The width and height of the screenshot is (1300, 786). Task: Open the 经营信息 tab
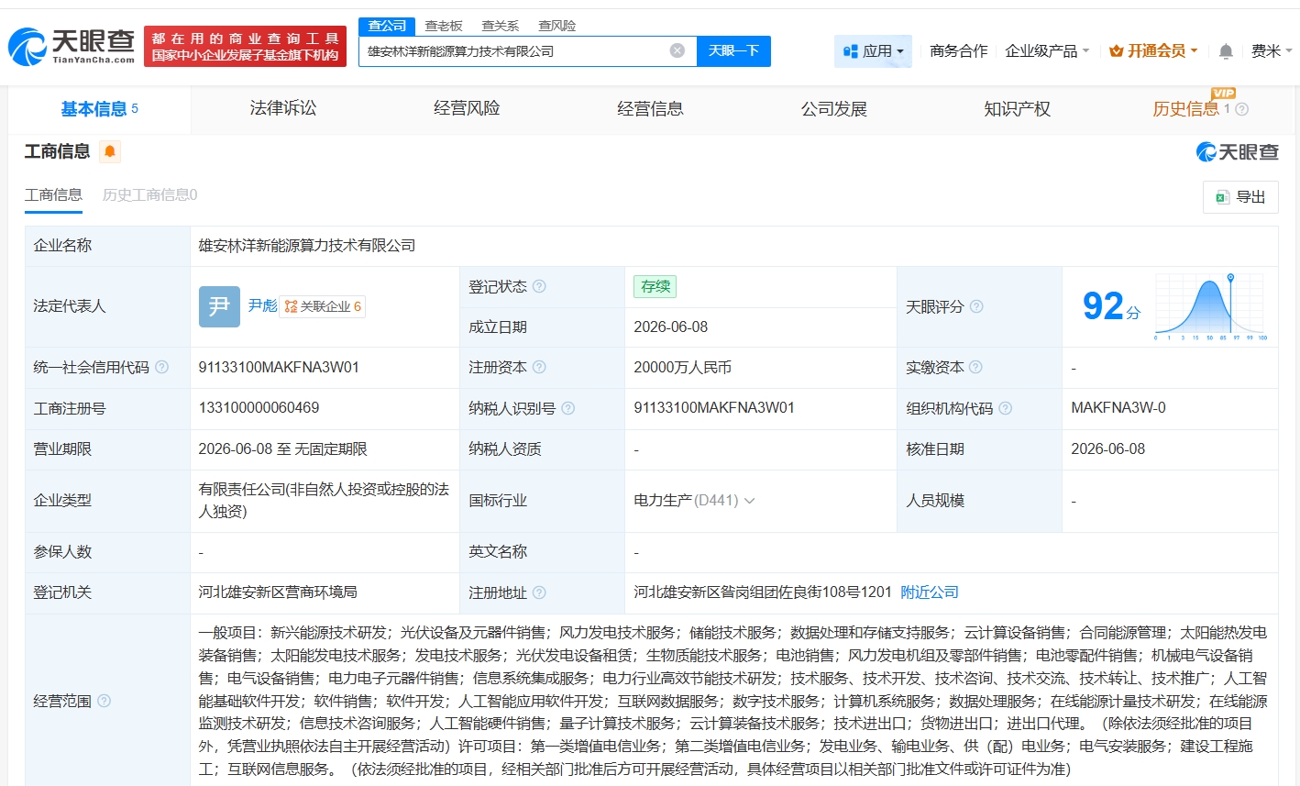point(650,109)
